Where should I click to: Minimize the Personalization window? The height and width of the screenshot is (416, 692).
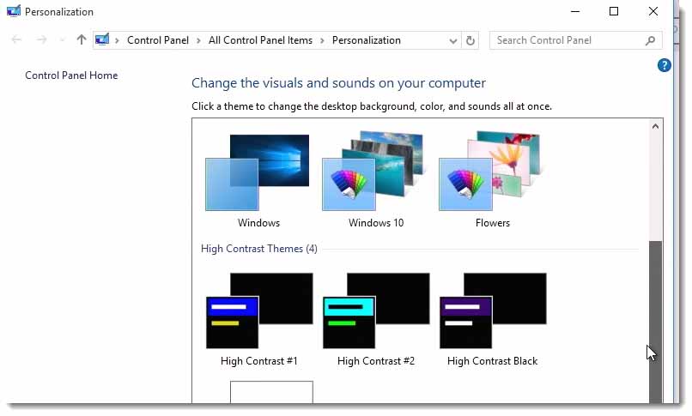click(575, 11)
